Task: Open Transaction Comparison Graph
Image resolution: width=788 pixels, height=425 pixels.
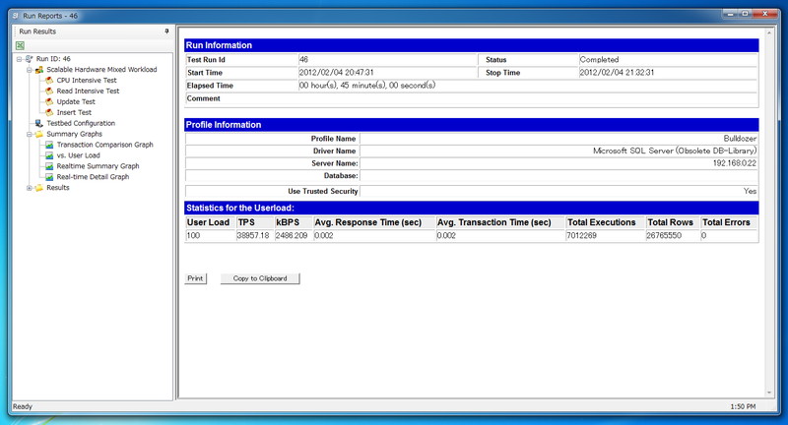Action: 104,145
